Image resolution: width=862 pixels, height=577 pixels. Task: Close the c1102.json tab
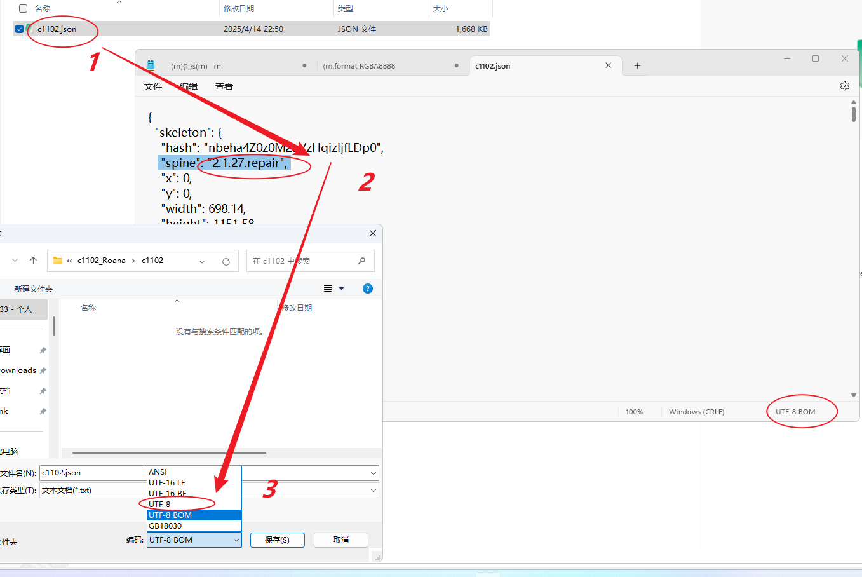pyautogui.click(x=608, y=65)
